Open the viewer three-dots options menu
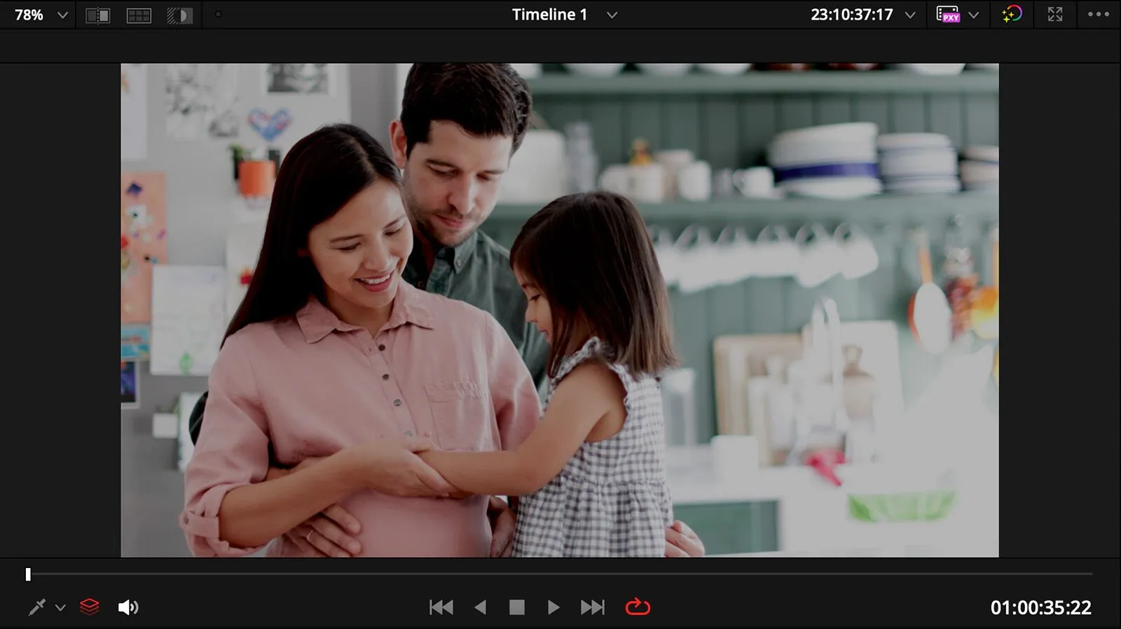Screen dimensions: 1121x629 pyautogui.click(x=1099, y=15)
